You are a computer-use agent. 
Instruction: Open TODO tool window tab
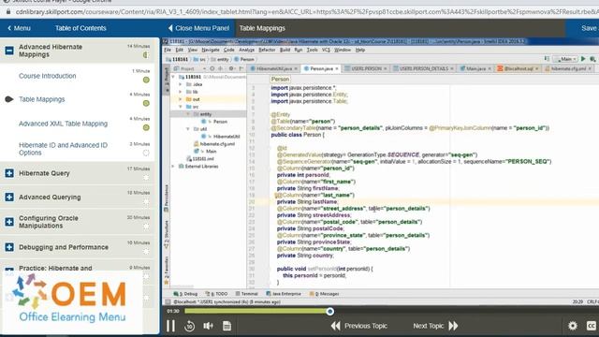point(217,294)
